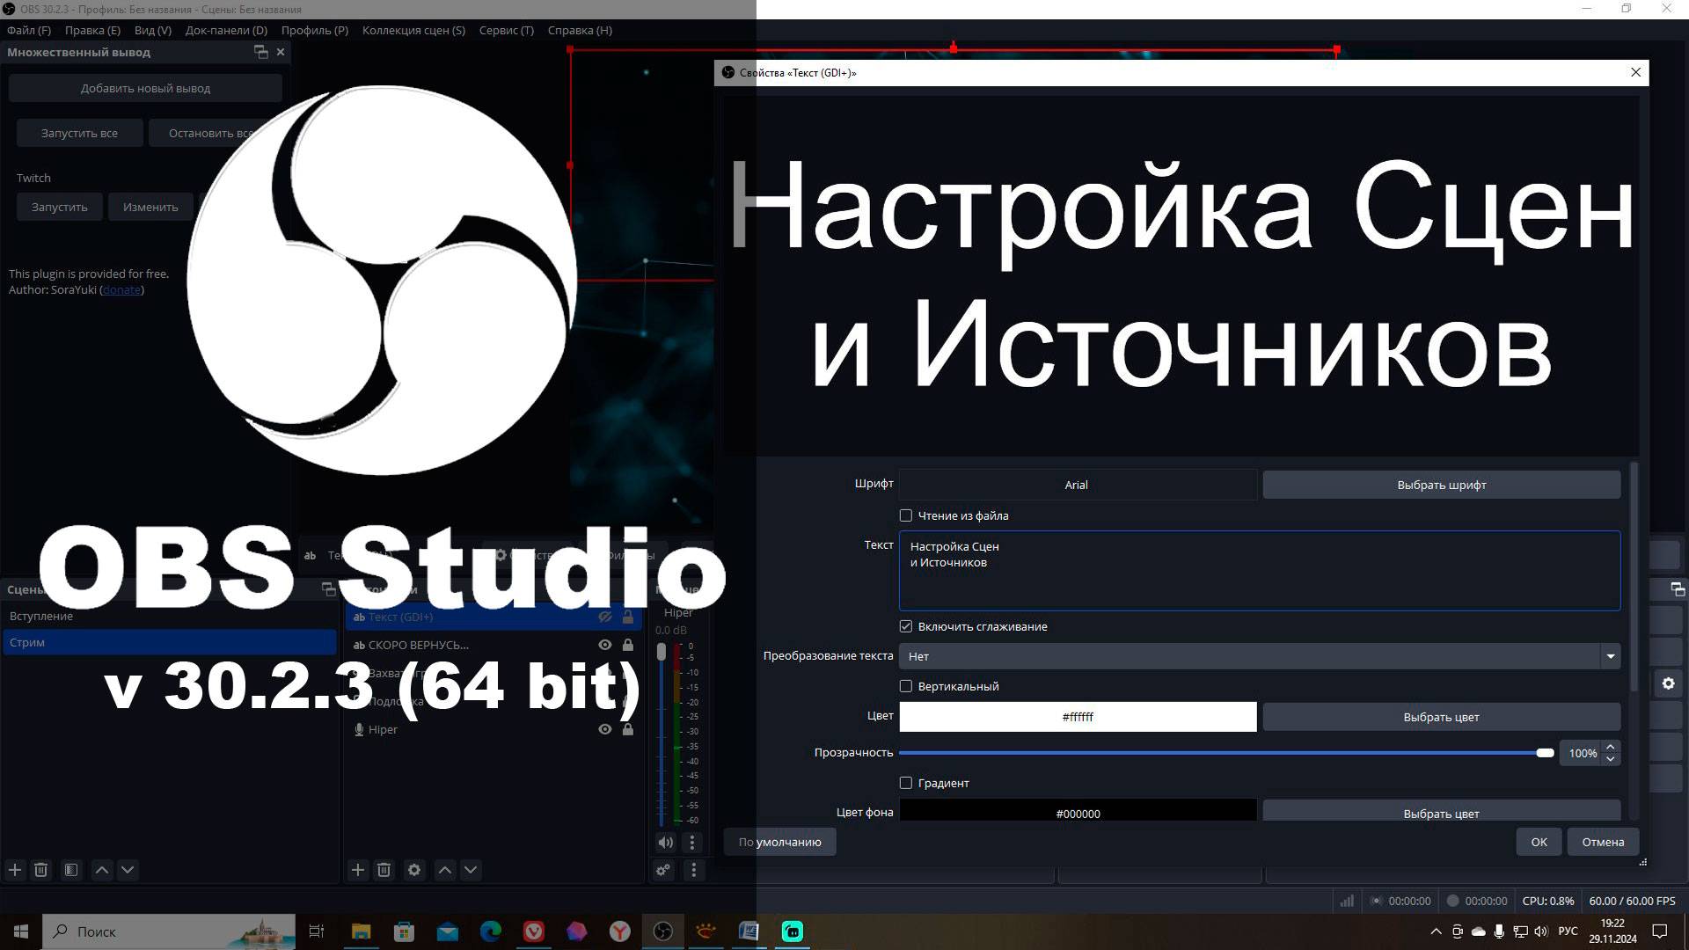Open the Сервис menu

point(506,30)
